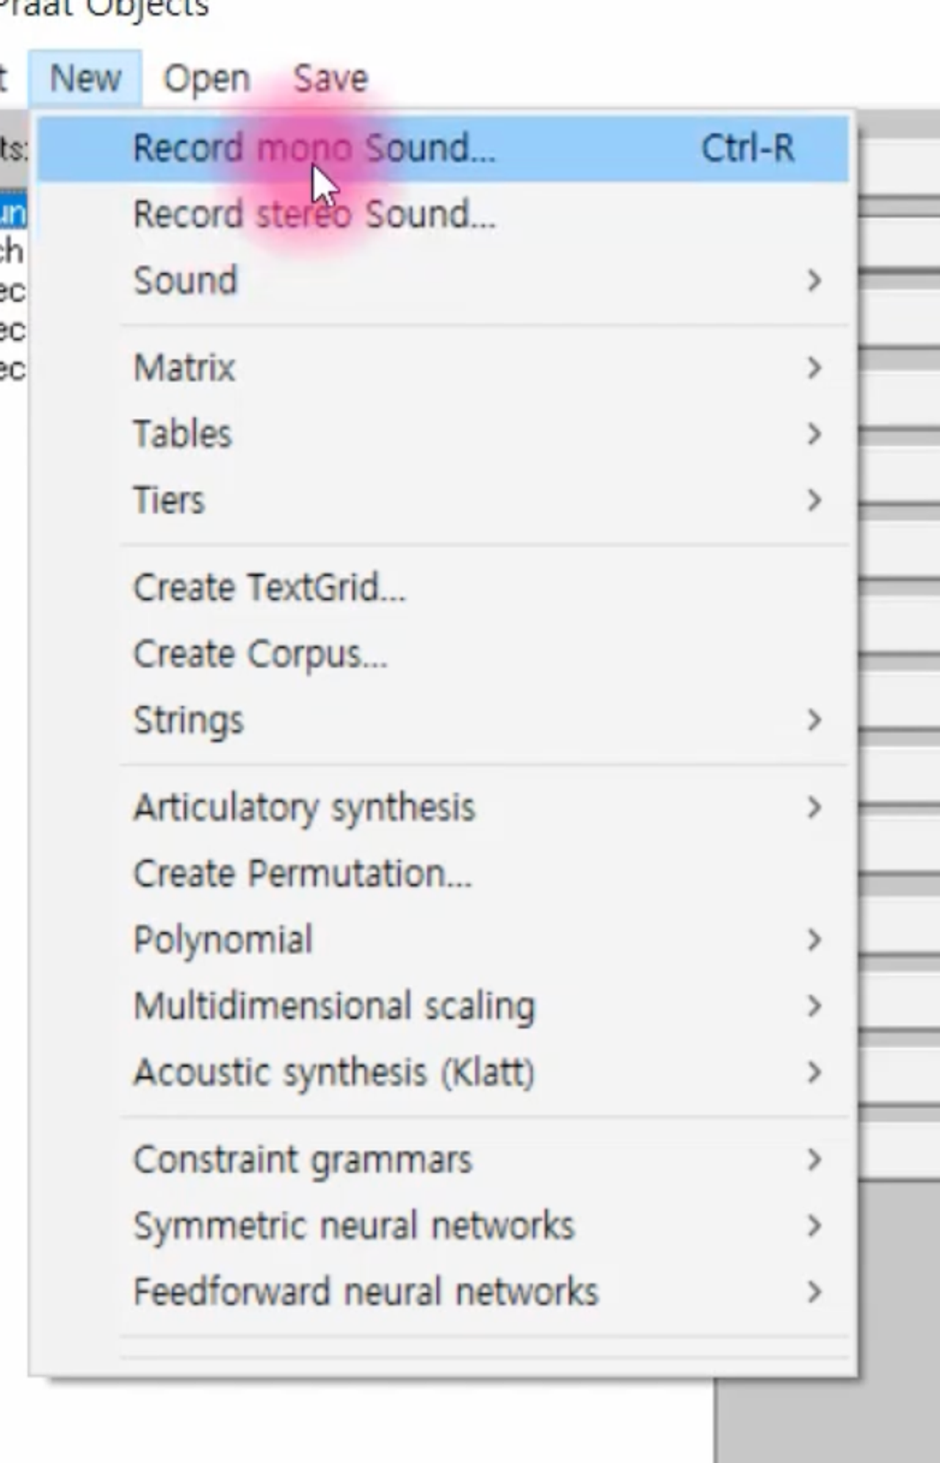The width and height of the screenshot is (940, 1463).
Task: Expand the Sound submenu arrow
Action: (813, 281)
